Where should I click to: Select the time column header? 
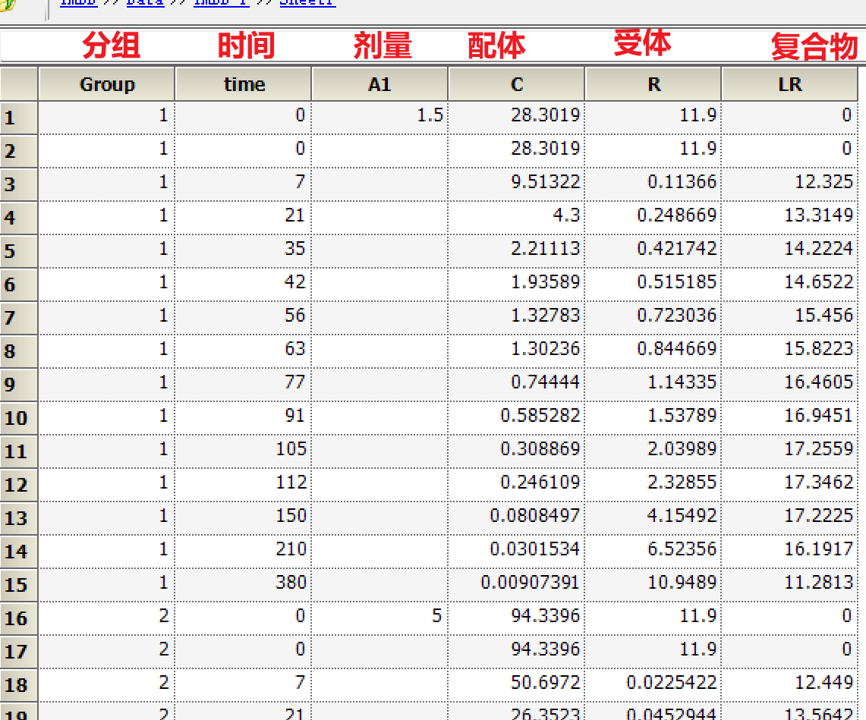[x=244, y=84]
